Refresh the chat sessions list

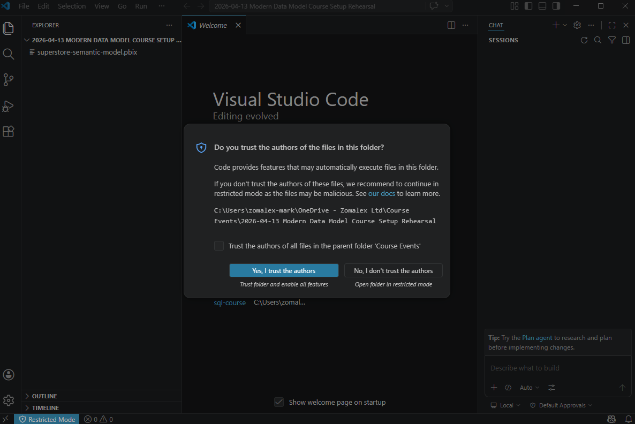pyautogui.click(x=584, y=40)
